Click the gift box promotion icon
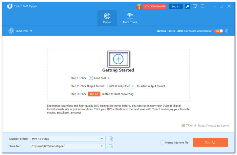 139,6
